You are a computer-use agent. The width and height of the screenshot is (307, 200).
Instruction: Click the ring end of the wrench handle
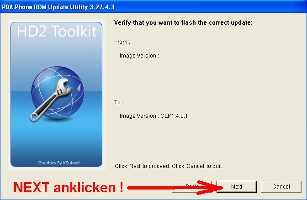[x=34, y=117]
